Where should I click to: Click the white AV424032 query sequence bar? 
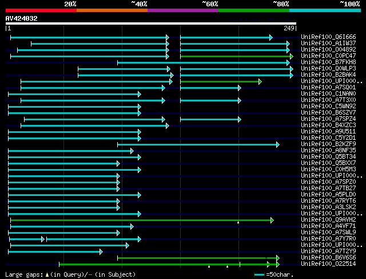point(151,23)
